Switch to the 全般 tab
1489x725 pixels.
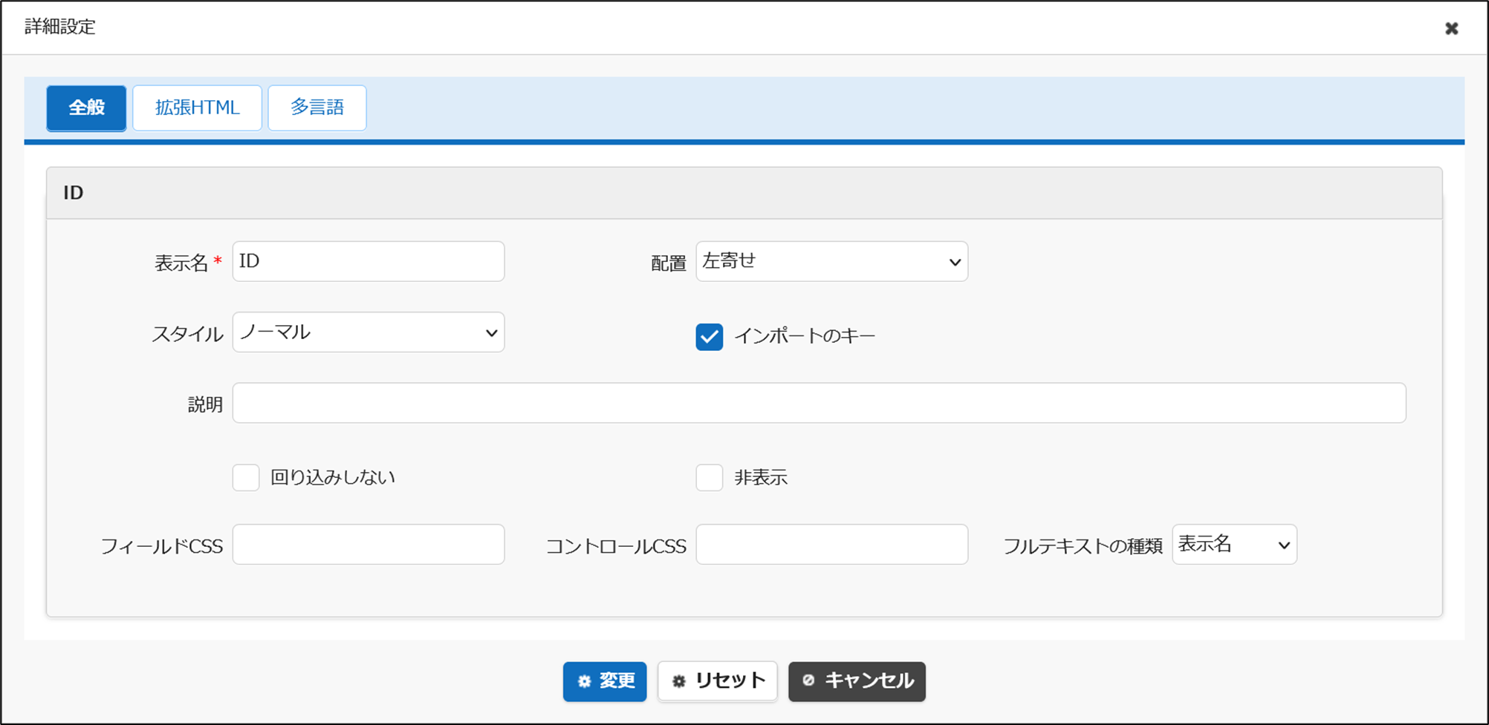pyautogui.click(x=86, y=108)
